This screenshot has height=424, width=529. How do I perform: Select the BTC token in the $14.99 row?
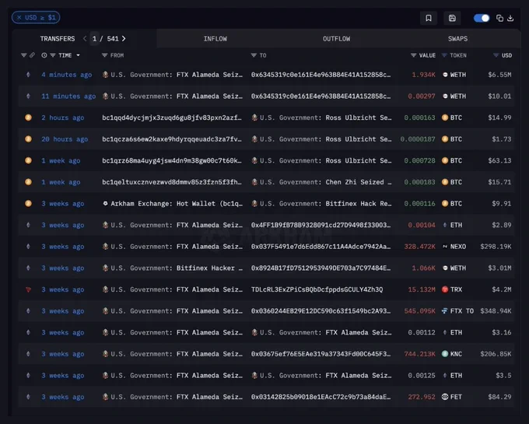point(452,117)
